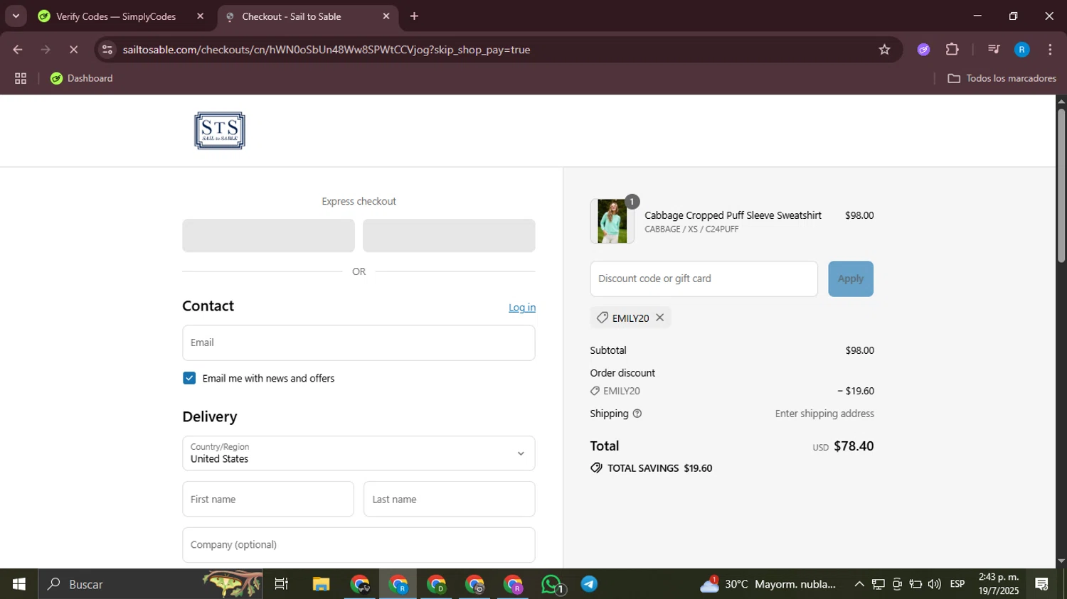Focus the First name field
Viewport: 1067px width, 599px height.
(268, 499)
